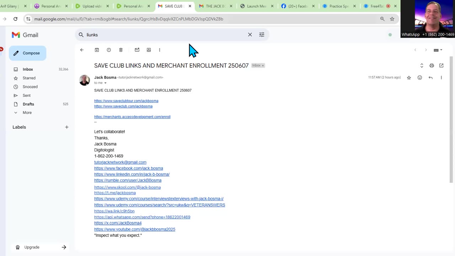The image size is (455, 256).
Task: Show search options filter icon
Action: click(x=262, y=34)
